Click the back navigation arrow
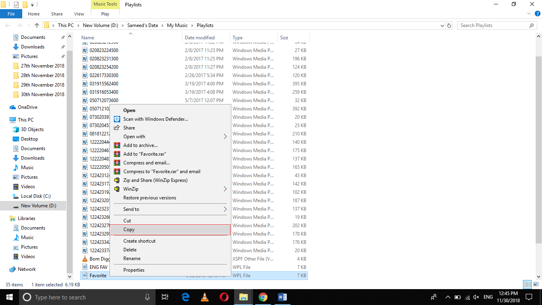This screenshot has height=305, width=542. tap(7, 25)
